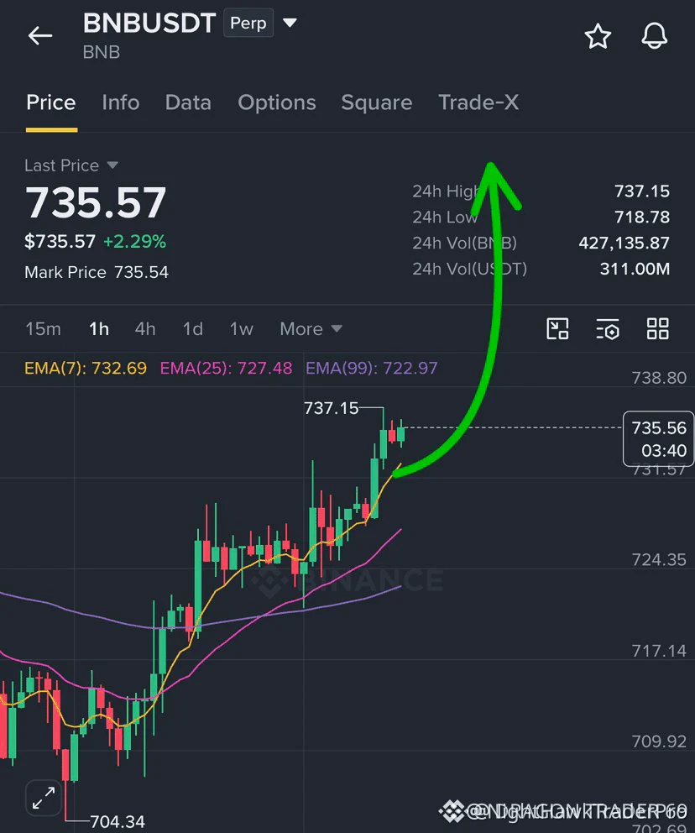Viewport: 695px width, 833px height.
Task: Tap the +2.29% change value
Action: point(134,242)
